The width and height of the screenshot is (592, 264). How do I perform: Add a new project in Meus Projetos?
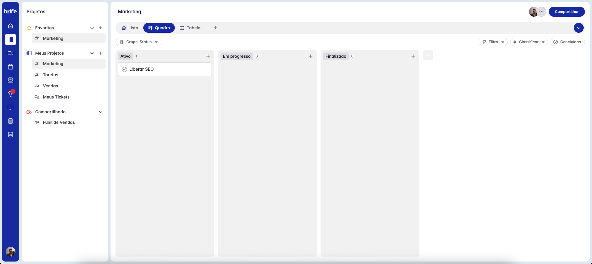101,53
